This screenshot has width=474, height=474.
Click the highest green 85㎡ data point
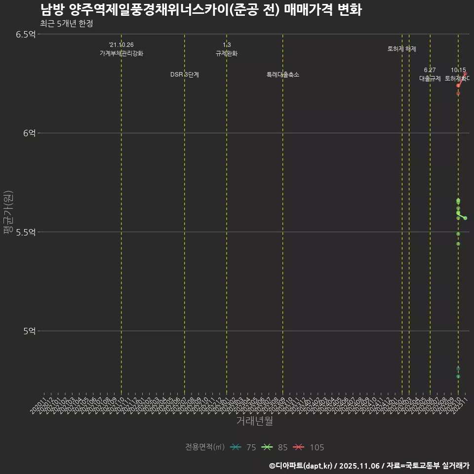pyautogui.click(x=458, y=200)
